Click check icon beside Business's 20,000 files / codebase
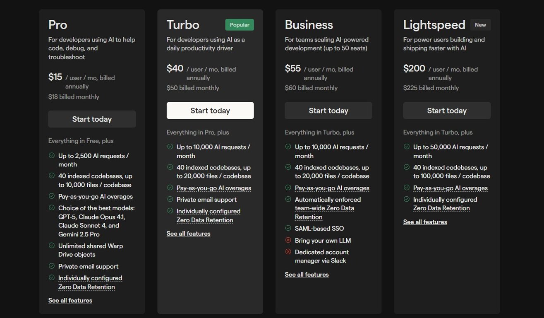The image size is (544, 318). [288, 167]
